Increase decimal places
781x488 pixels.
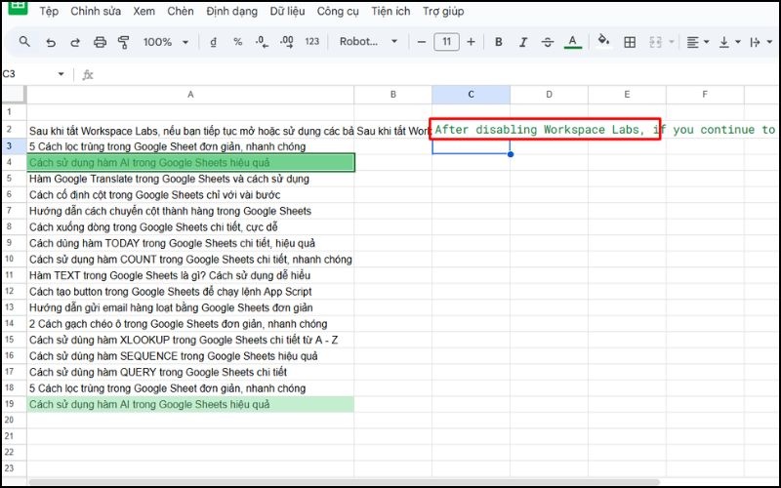pyautogui.click(x=287, y=42)
